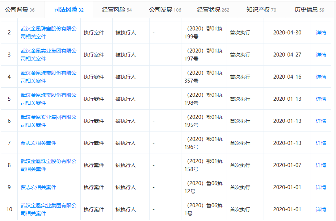This screenshot has height=221, width=336.
Task: Open the 历史信息 tab
Action: tap(310, 10)
